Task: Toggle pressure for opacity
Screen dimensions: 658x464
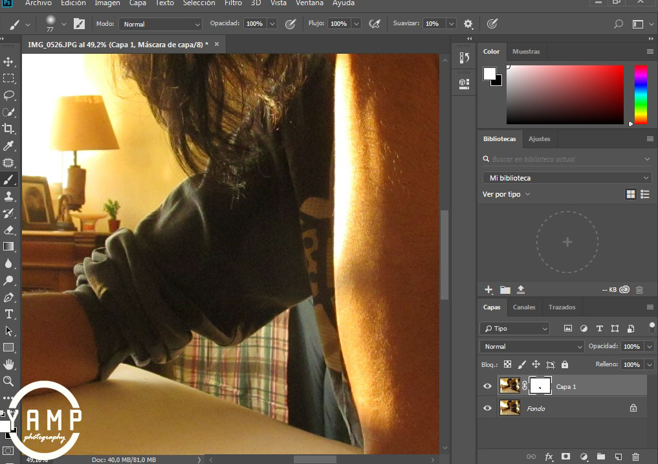Action: [291, 24]
